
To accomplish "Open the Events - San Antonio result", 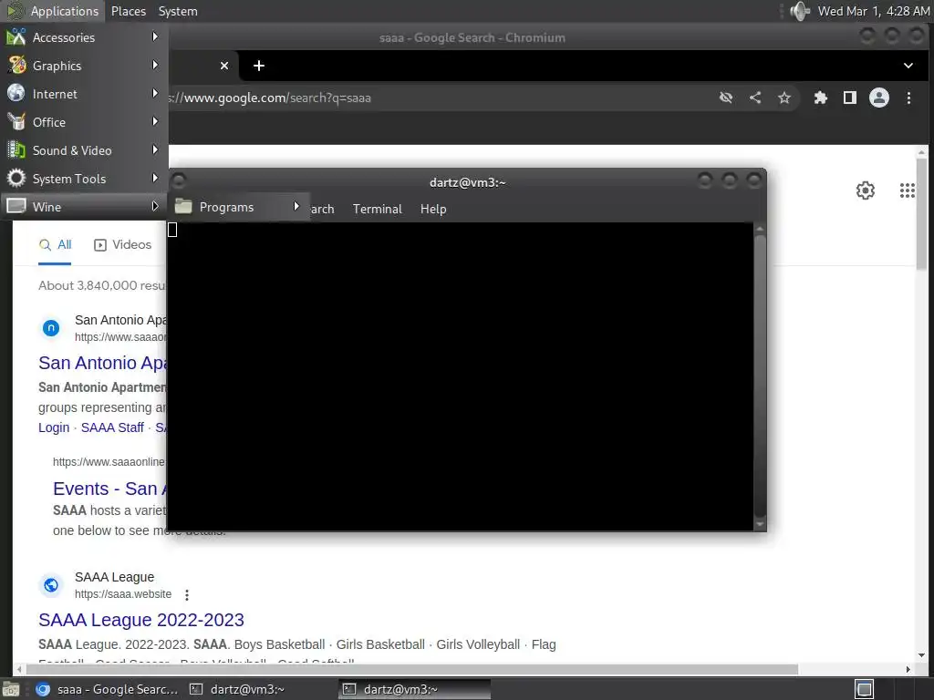I will coord(110,489).
